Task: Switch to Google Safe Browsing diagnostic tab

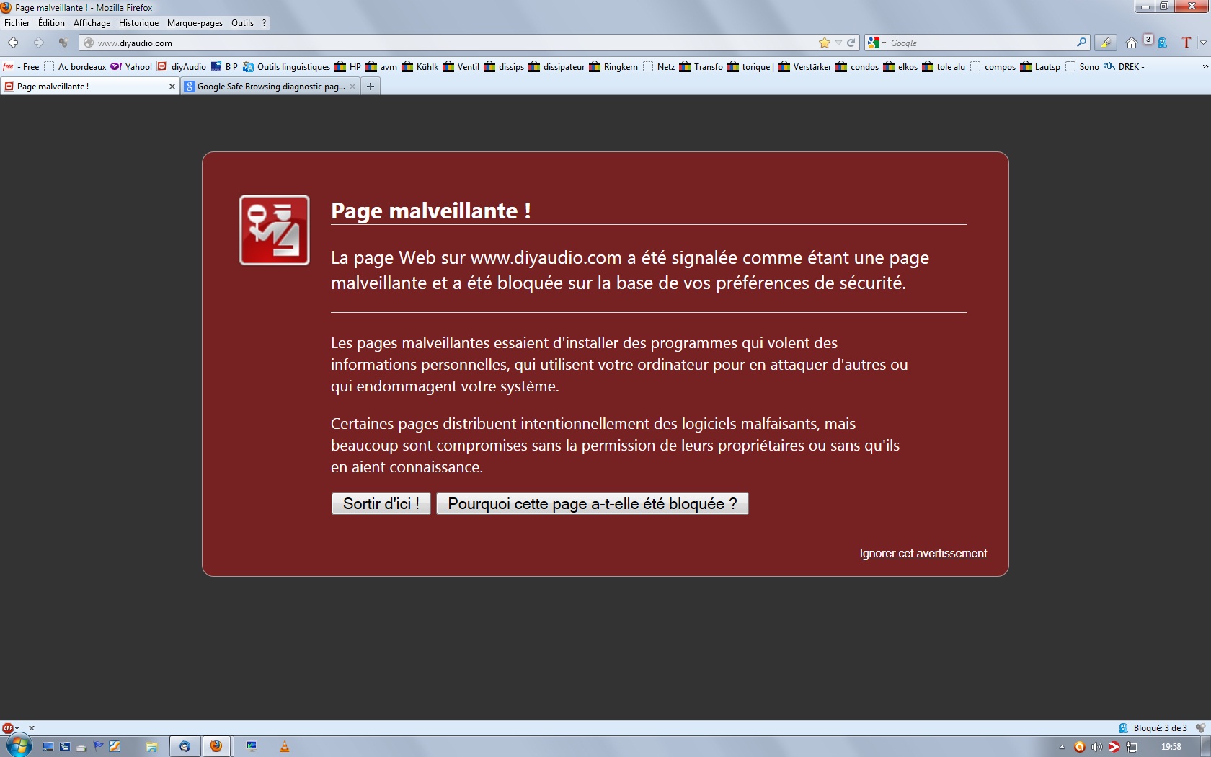Action: (270, 87)
